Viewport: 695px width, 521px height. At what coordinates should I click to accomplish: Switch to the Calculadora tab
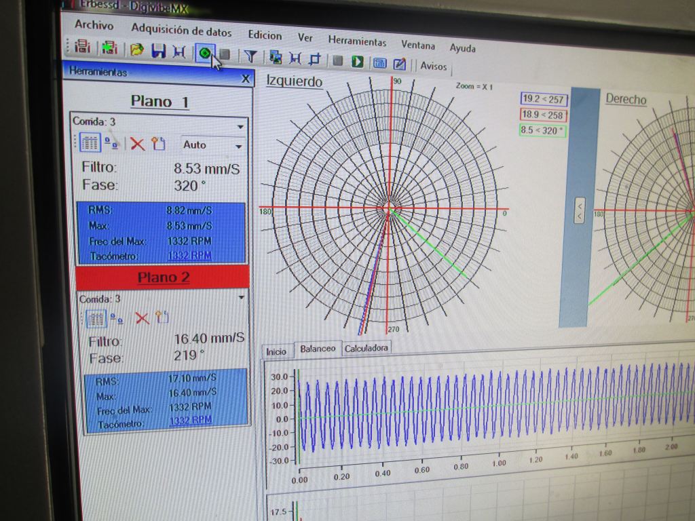366,349
